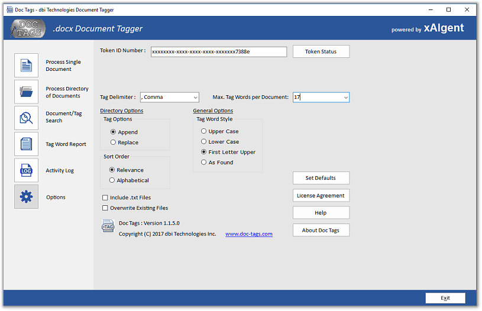Image resolution: width=482 pixels, height=311 pixels.
Task: Click the Directory Options heading
Action: coord(122,111)
